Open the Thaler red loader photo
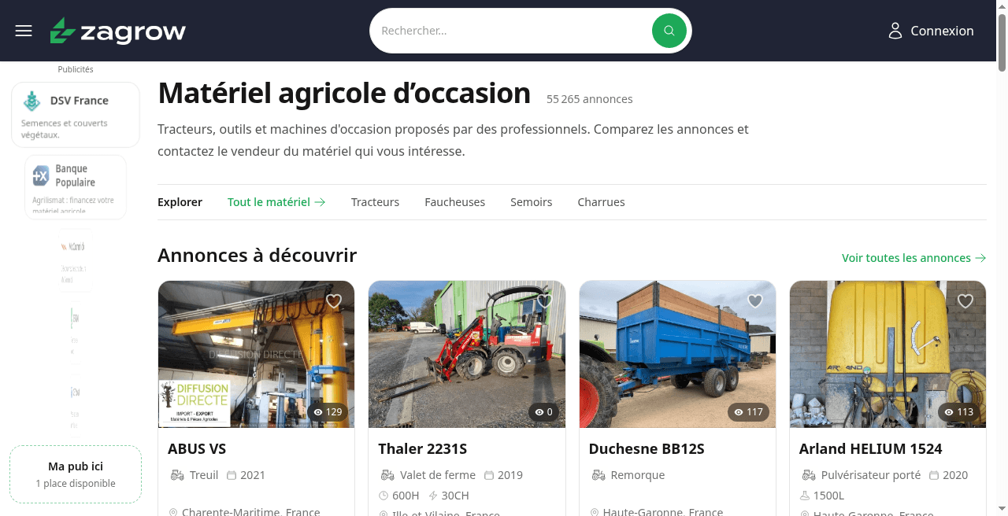The height and width of the screenshot is (516, 1008). tap(467, 354)
